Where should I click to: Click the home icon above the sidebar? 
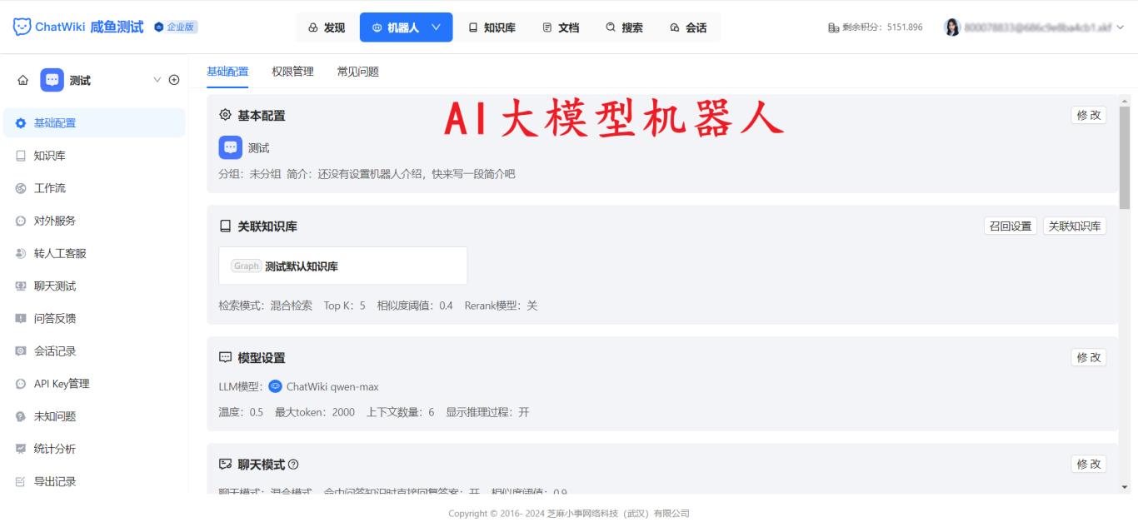(x=22, y=79)
